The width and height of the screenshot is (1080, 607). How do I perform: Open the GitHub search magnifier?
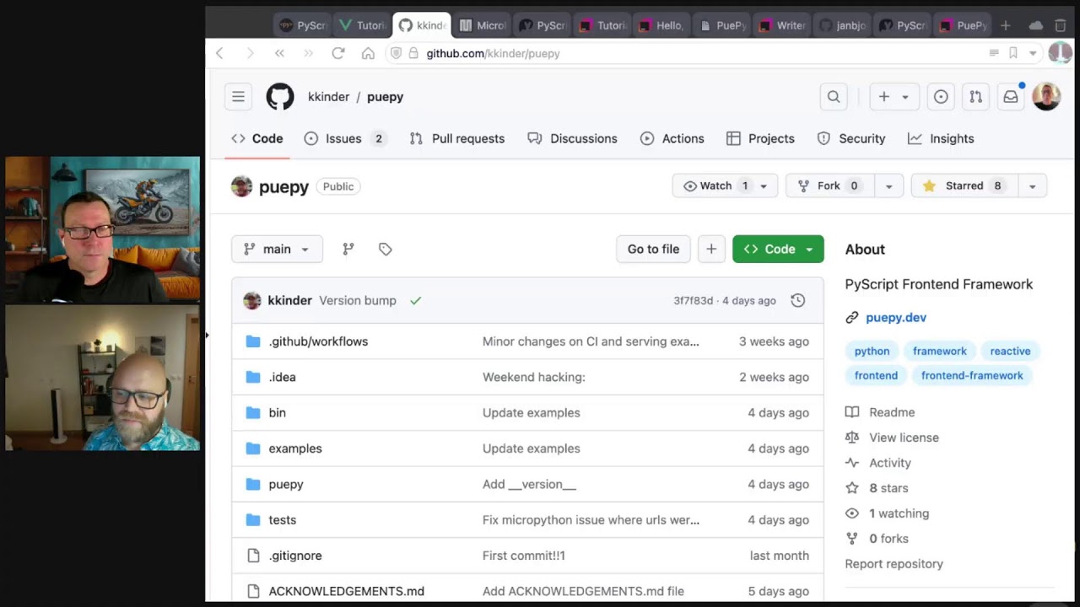834,97
